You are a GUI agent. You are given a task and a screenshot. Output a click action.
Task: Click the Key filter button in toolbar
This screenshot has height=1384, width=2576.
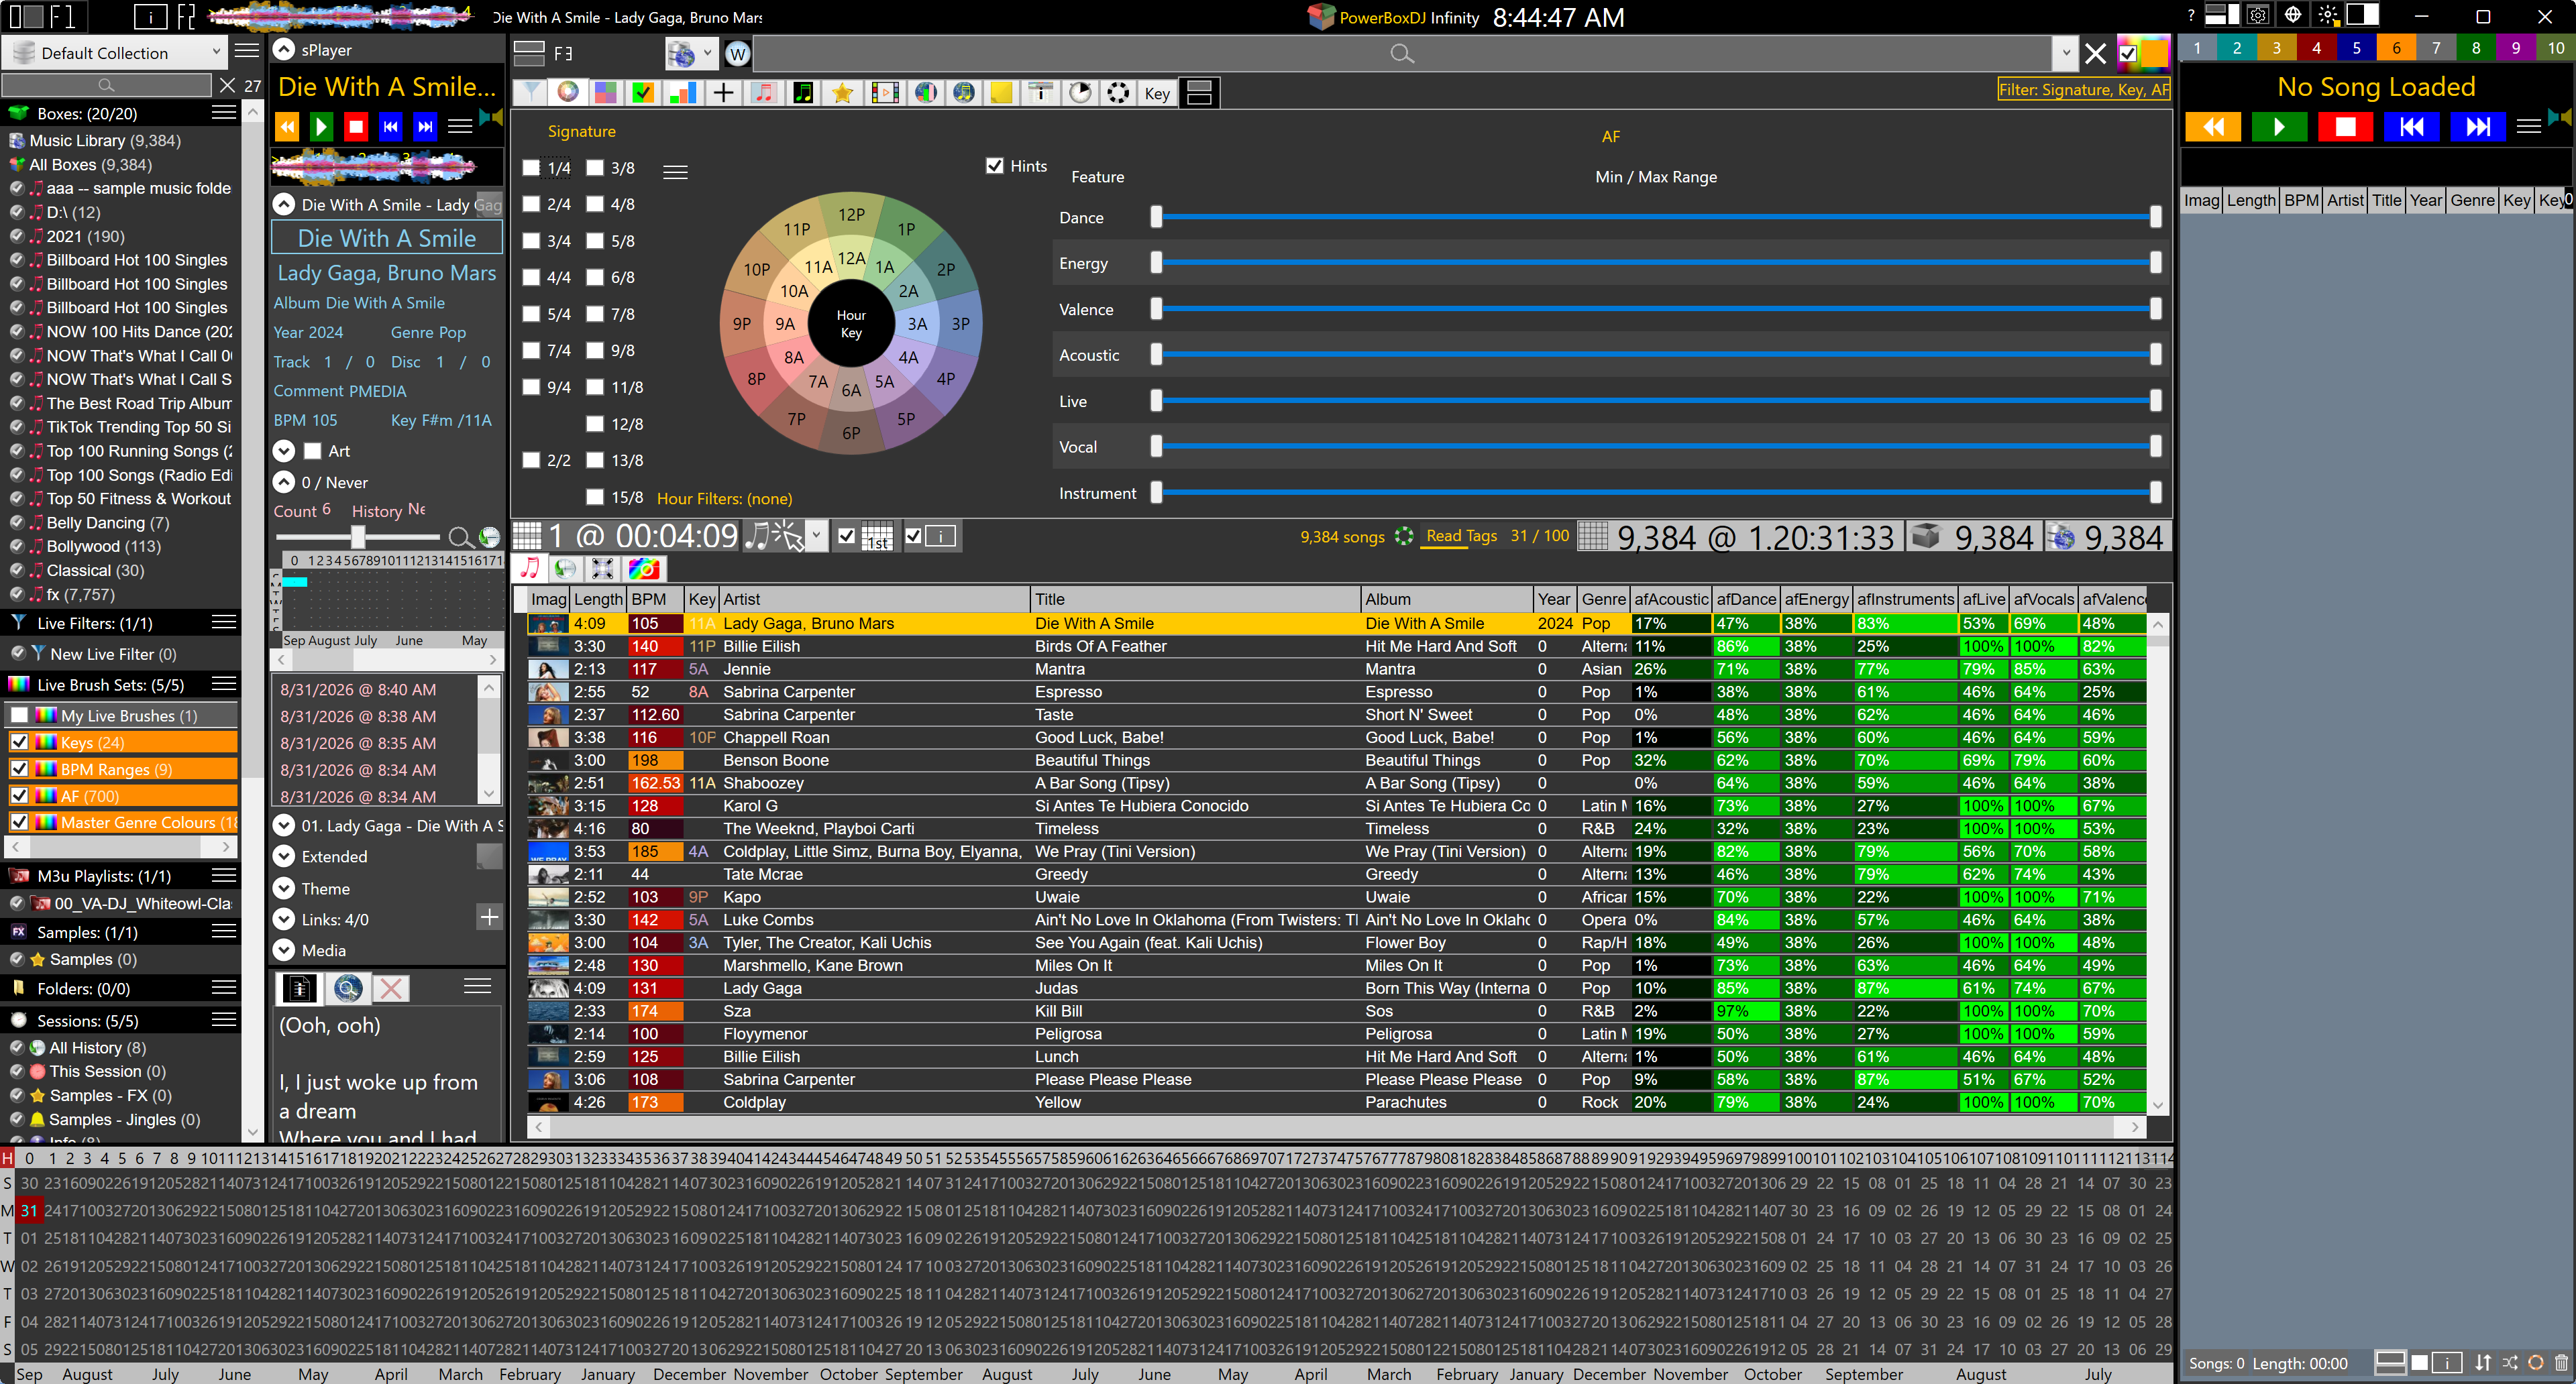[x=1157, y=93]
